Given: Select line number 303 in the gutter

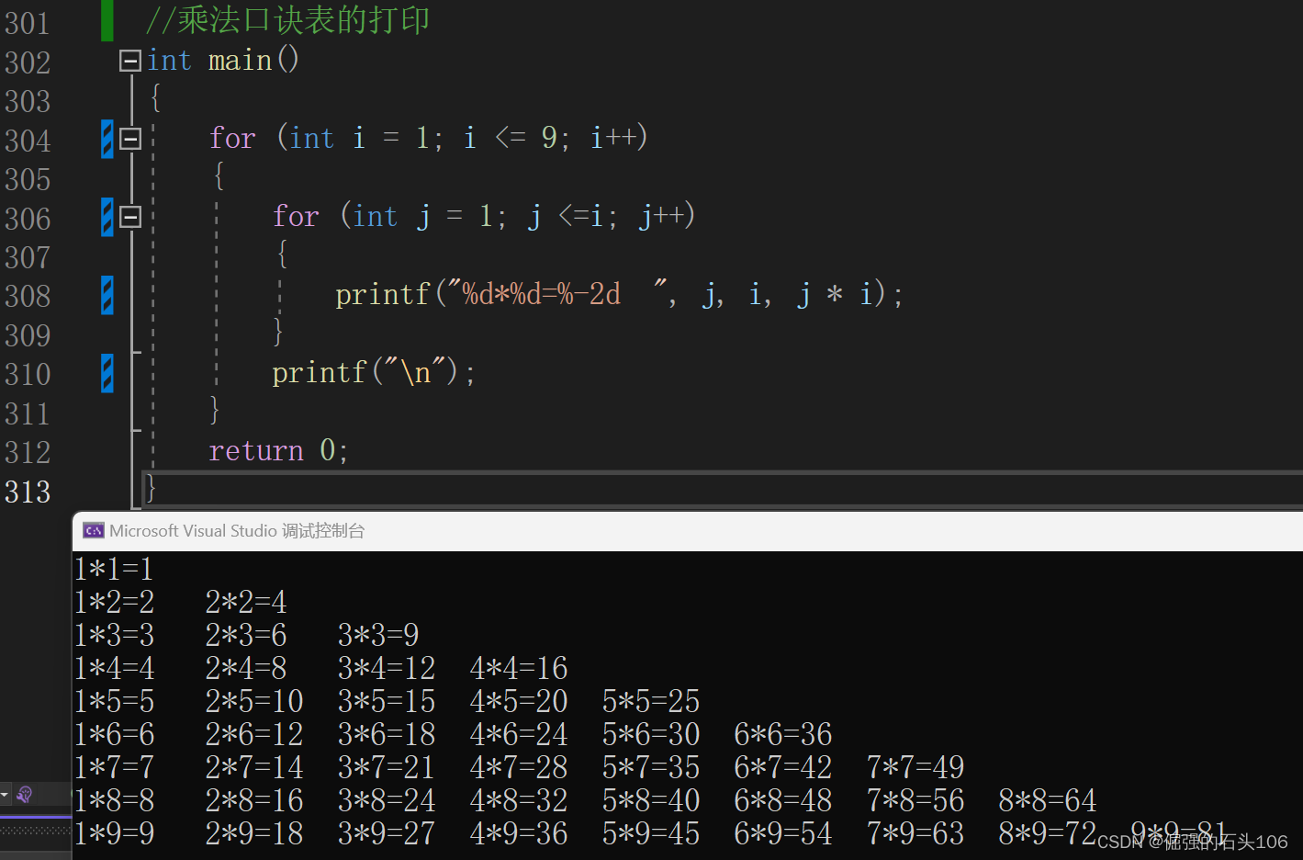Looking at the screenshot, I should coord(28,100).
